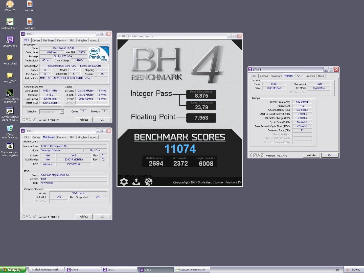364x273 pixels.
Task: Click the memory Size value 2048 MBytes
Action: point(274,88)
